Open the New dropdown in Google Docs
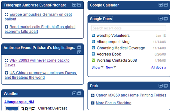171x111 pixels. [111, 67]
